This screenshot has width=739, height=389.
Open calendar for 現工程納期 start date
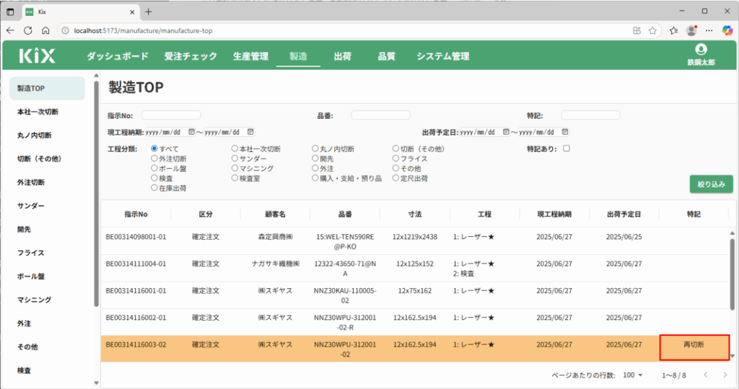coord(191,132)
